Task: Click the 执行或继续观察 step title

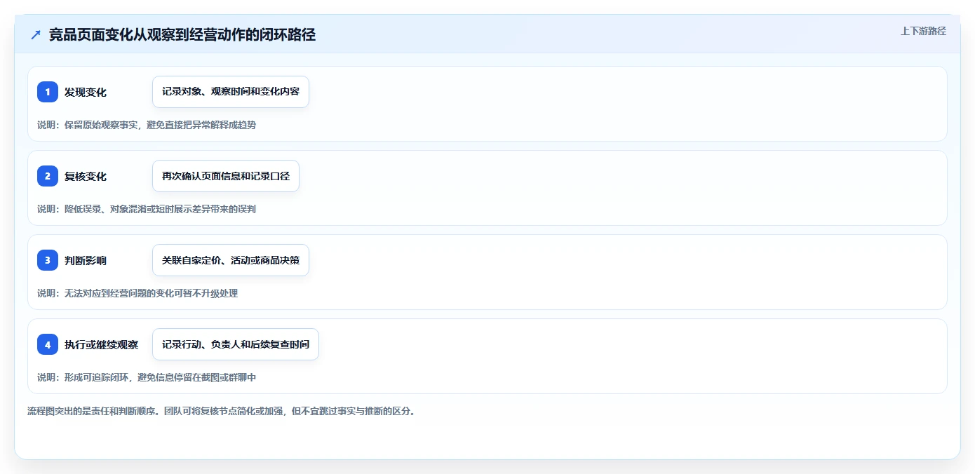Action: 101,344
